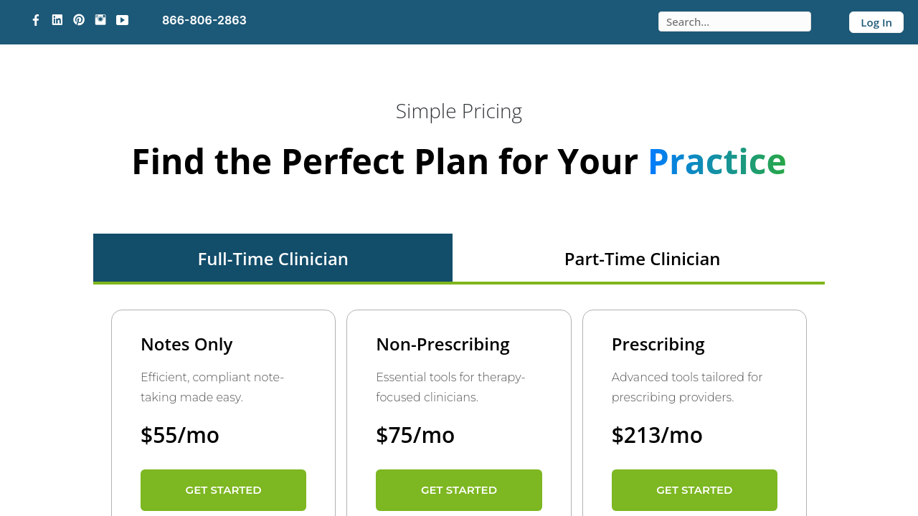Get started with the Non-Prescribing plan
Image resolution: width=918 pixels, height=516 pixels.
[x=459, y=490]
